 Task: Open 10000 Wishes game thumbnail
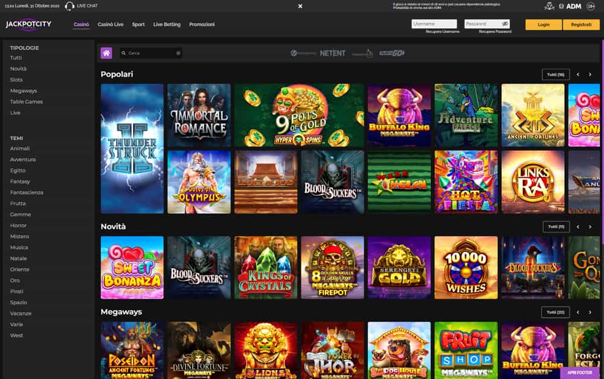pos(466,267)
